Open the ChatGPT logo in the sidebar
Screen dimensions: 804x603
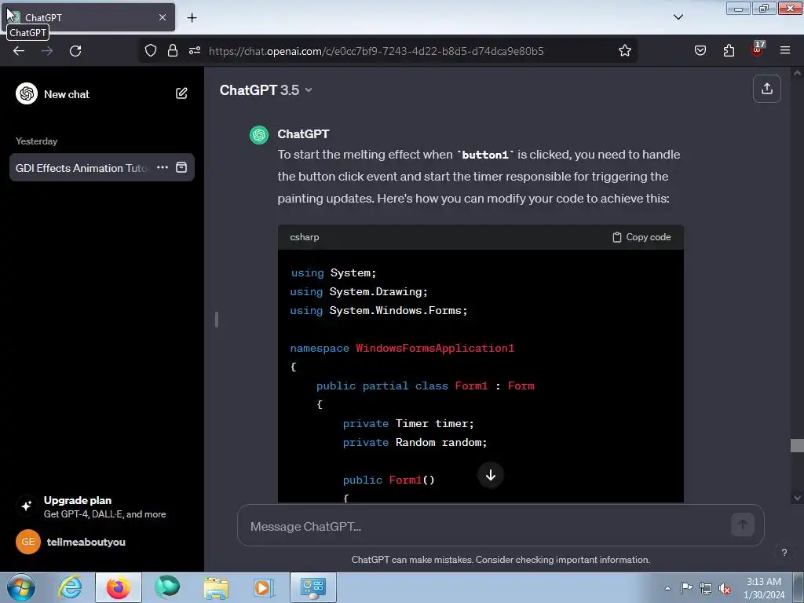[x=27, y=94]
